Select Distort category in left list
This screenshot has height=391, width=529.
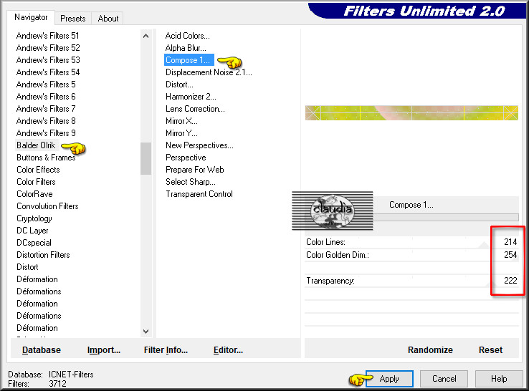(x=27, y=267)
